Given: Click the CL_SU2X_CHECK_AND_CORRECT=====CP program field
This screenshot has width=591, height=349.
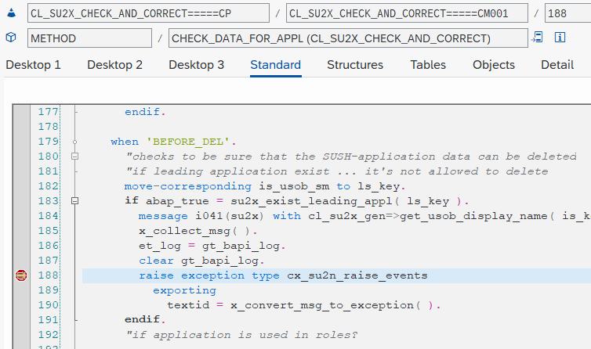Looking at the screenshot, I should tap(148, 13).
